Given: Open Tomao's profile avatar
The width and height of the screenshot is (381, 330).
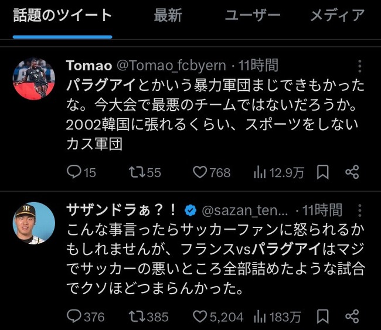Looking at the screenshot, I should point(34,79).
